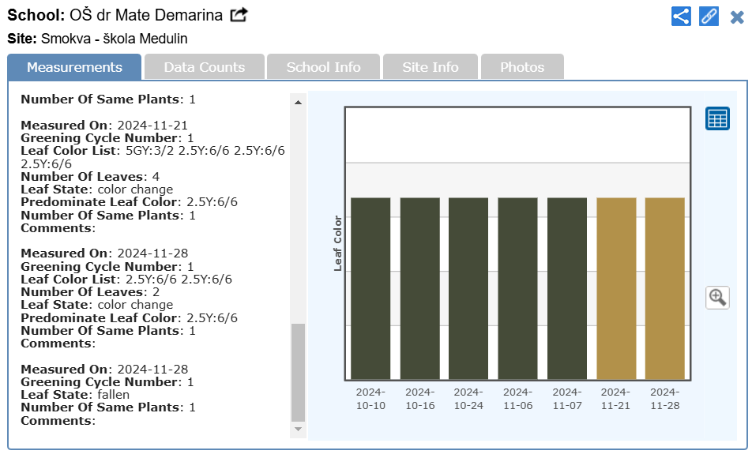Screen dimensions: 752x458
Task: Select the 2024-11-28 leaf color bar
Action: (x=665, y=288)
